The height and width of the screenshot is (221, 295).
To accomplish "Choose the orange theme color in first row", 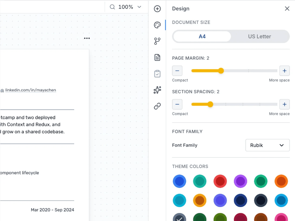I will tap(281, 181).
